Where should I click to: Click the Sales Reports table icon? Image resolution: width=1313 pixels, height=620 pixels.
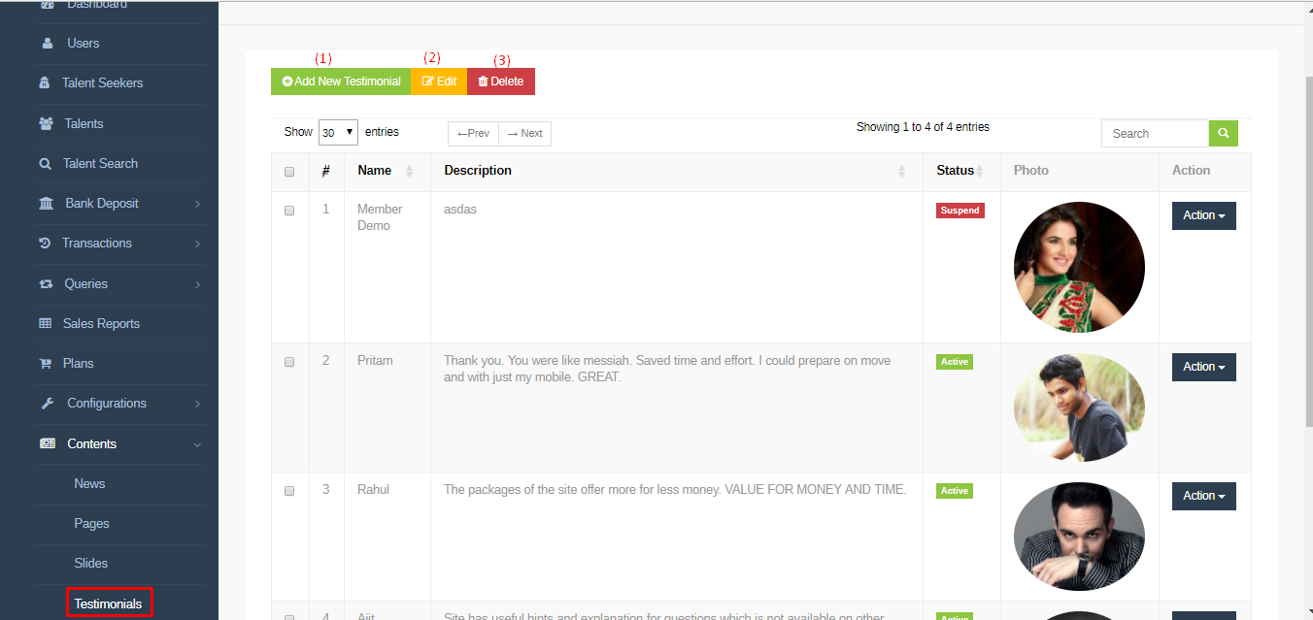[x=45, y=324]
